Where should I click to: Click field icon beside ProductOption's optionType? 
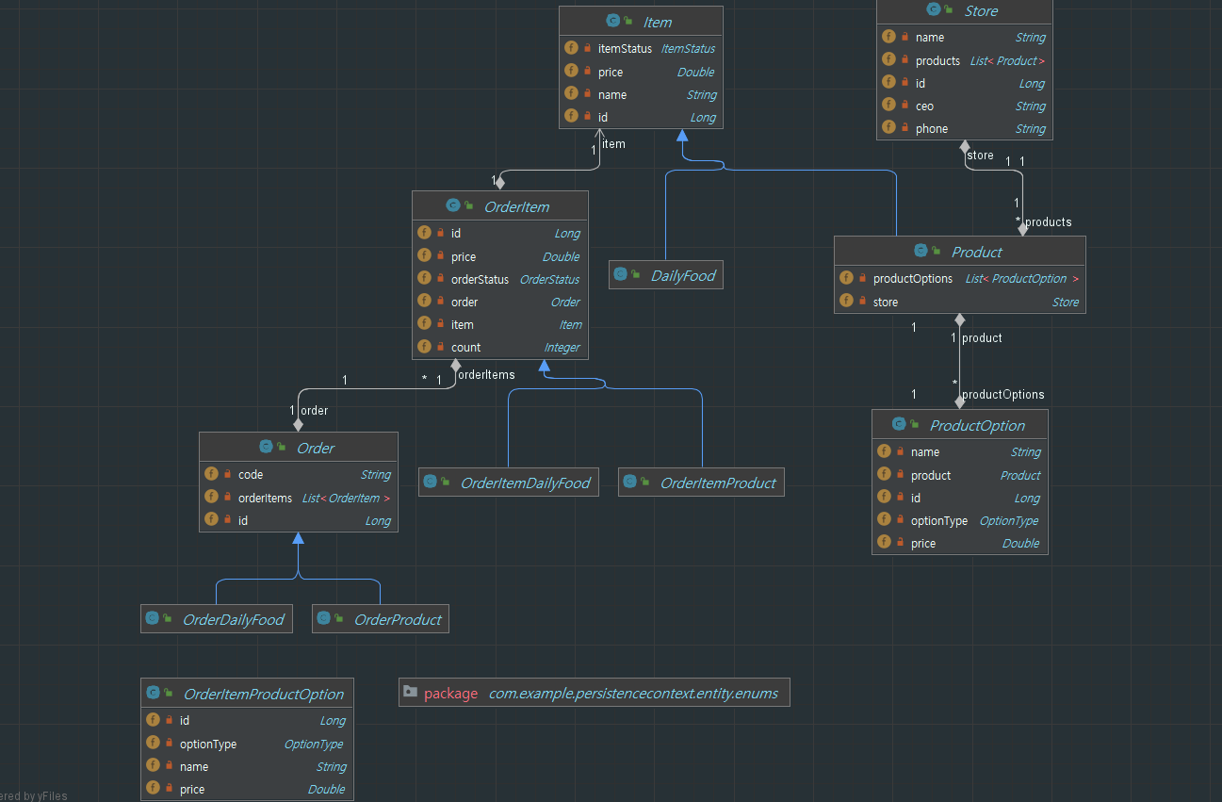[884, 519]
